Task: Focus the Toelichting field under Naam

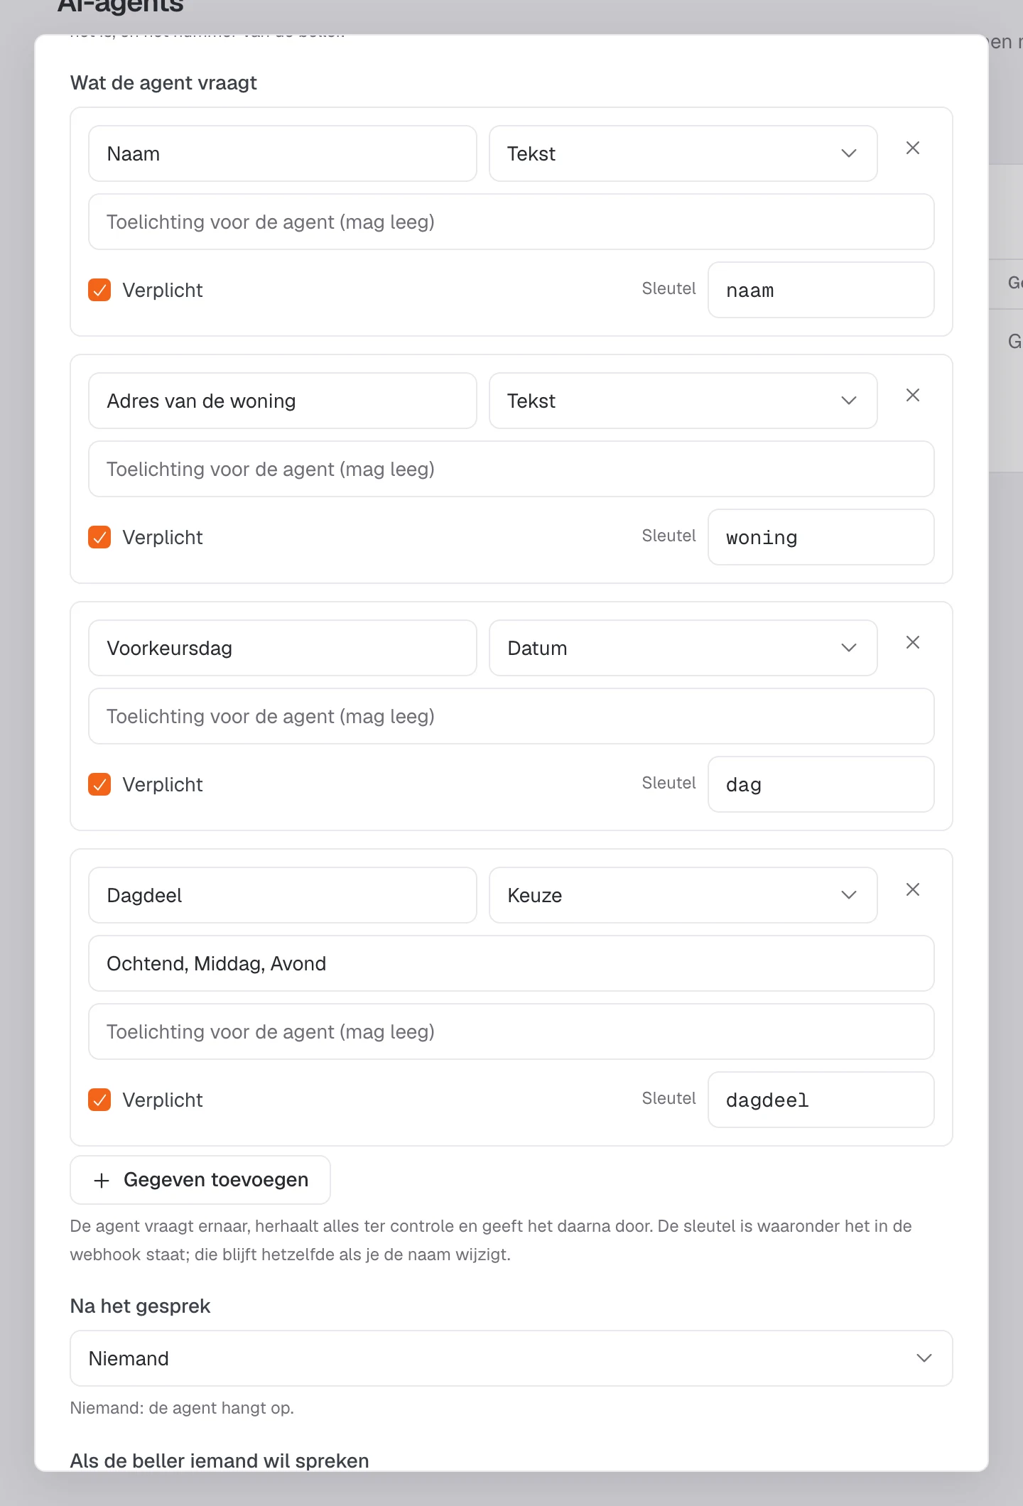Action: 511,222
